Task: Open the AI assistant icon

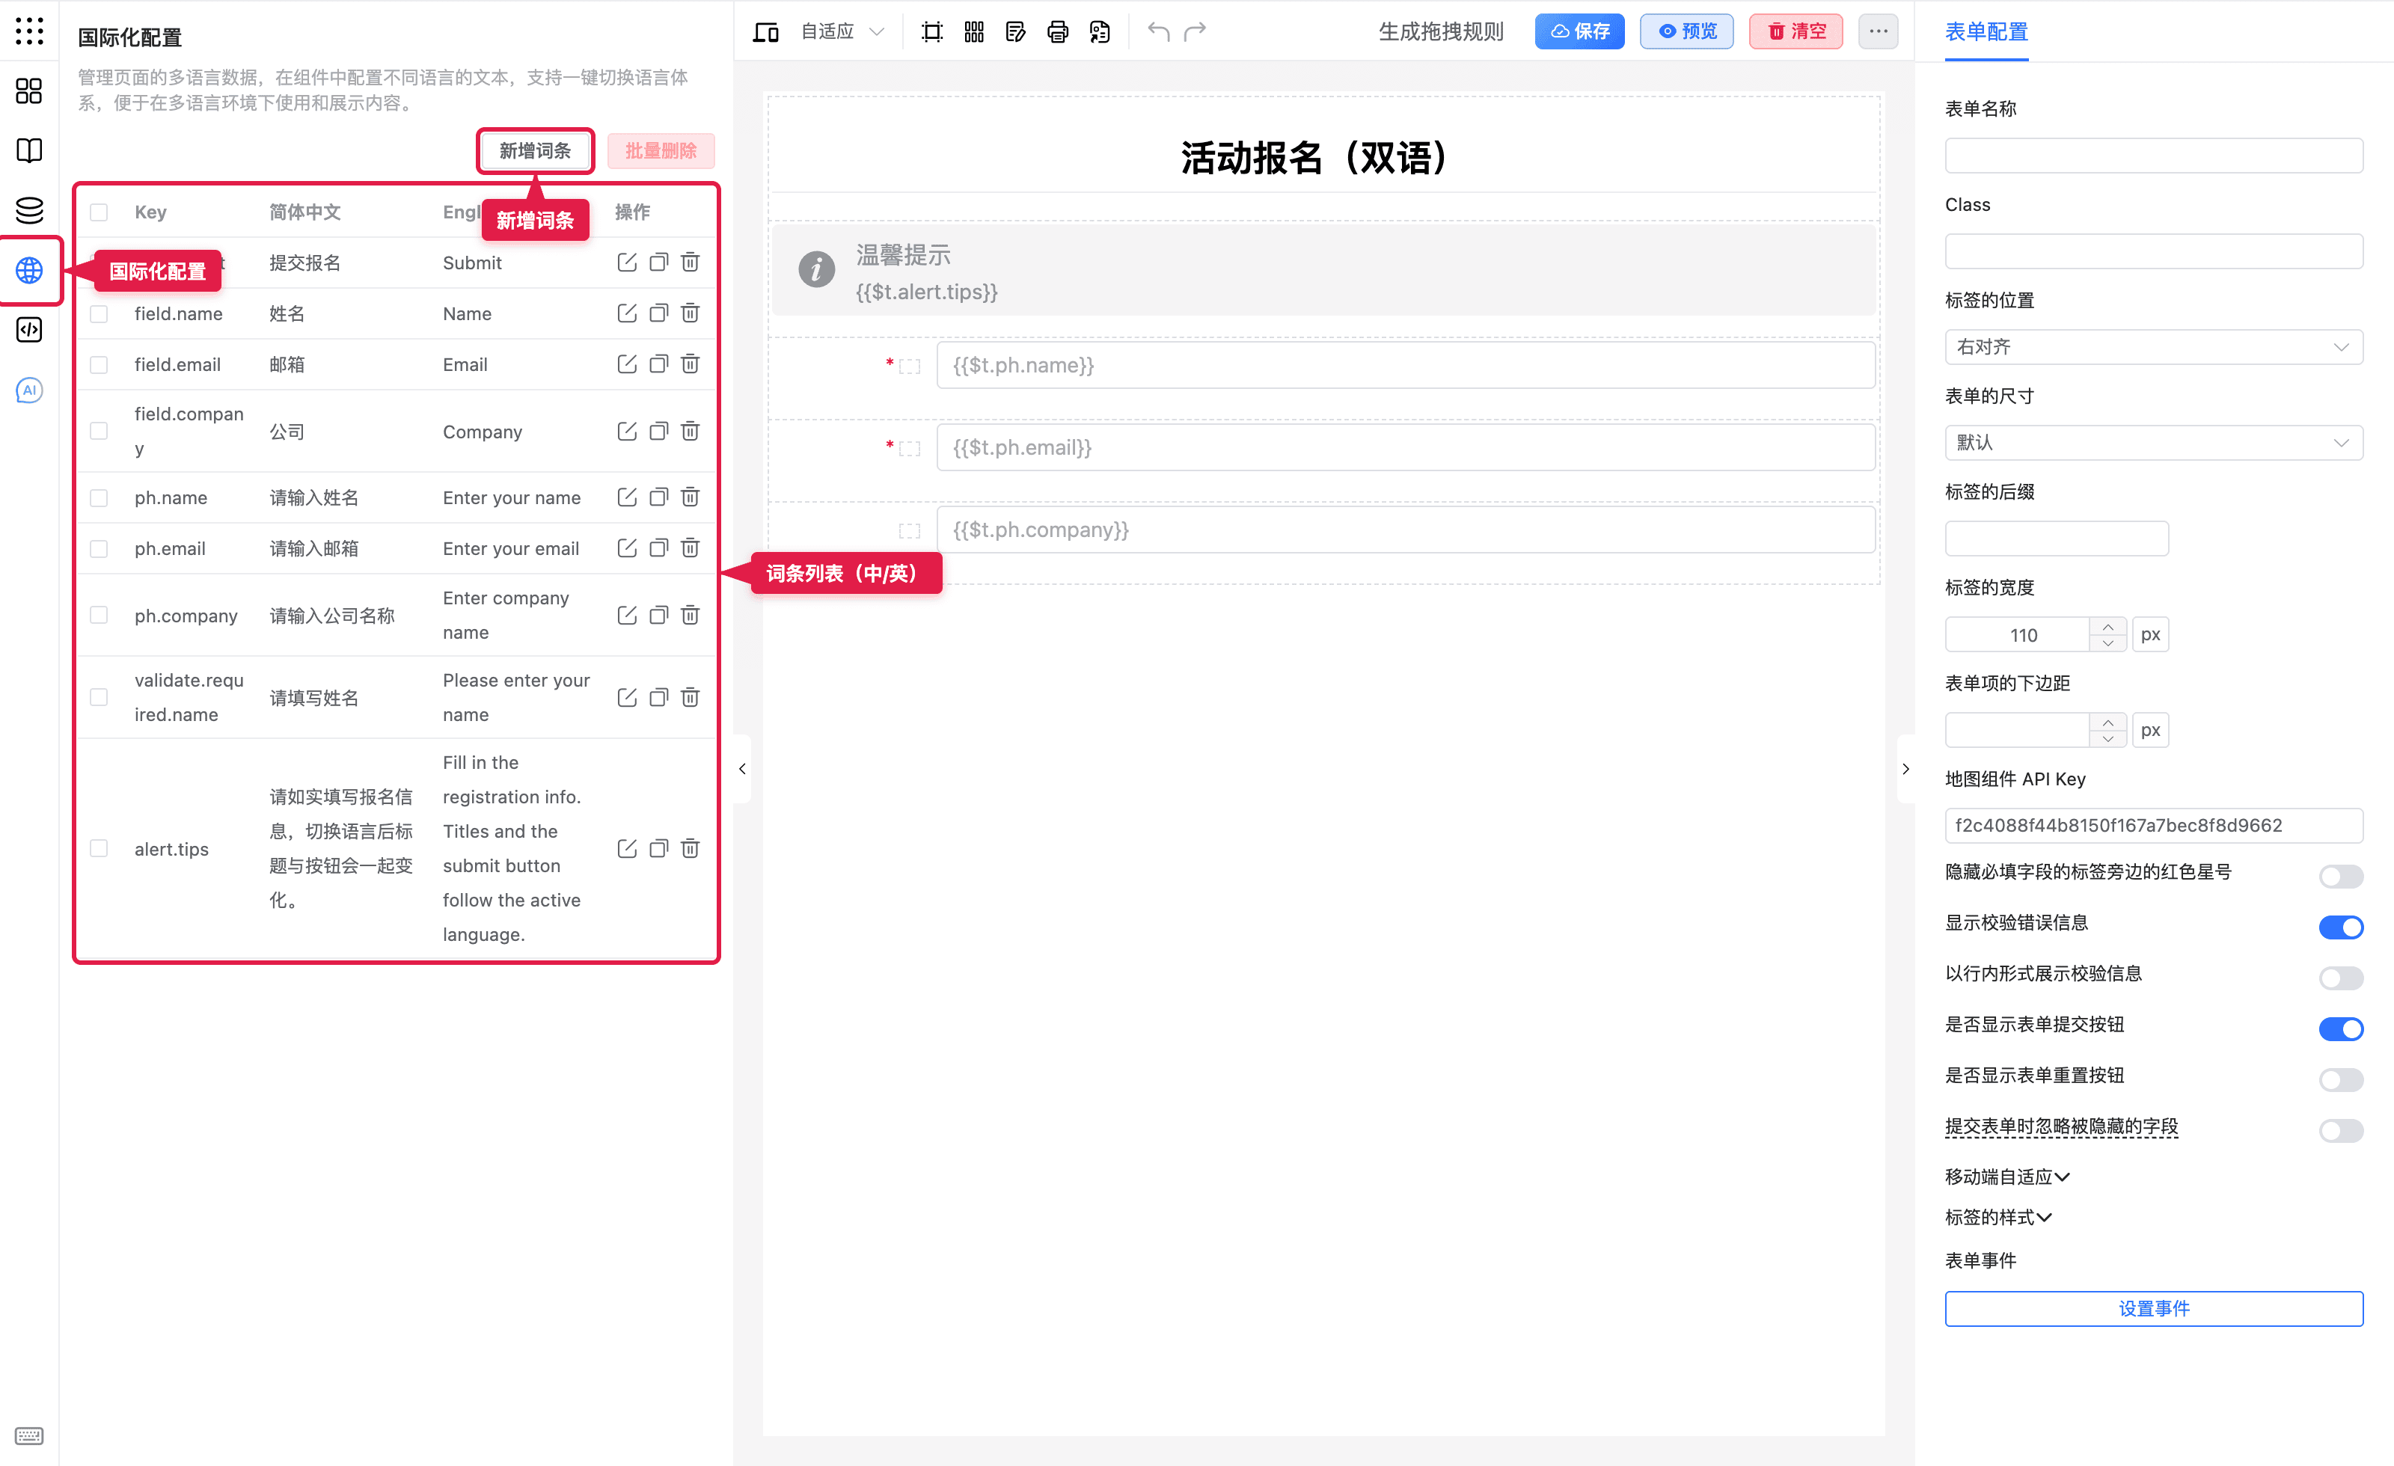Action: click(x=29, y=390)
